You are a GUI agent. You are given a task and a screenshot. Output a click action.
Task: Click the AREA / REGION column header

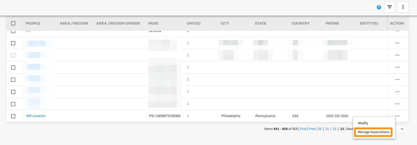(74, 23)
